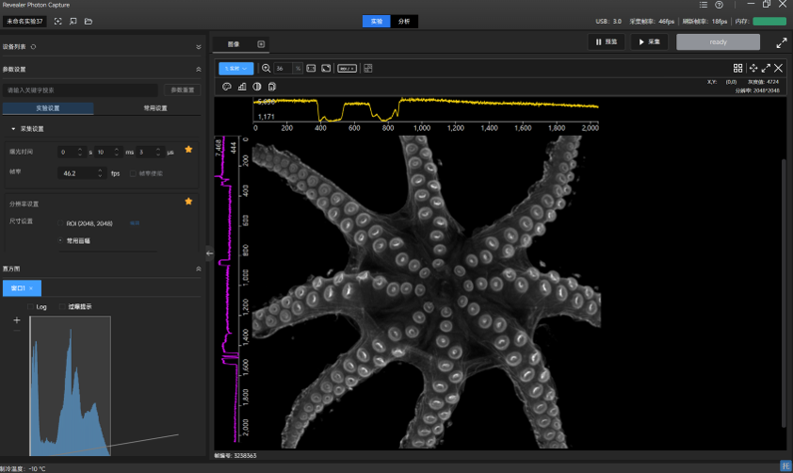
Task: Click the 参数重置 button
Action: coord(182,90)
